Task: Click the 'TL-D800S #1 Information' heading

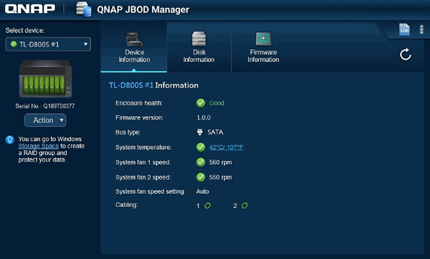Action: [x=154, y=85]
